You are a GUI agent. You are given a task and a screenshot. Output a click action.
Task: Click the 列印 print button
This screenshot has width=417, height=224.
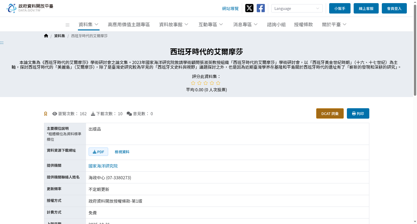(358, 113)
